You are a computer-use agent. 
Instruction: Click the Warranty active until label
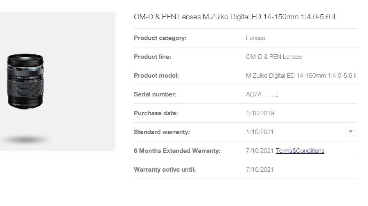[165, 170]
